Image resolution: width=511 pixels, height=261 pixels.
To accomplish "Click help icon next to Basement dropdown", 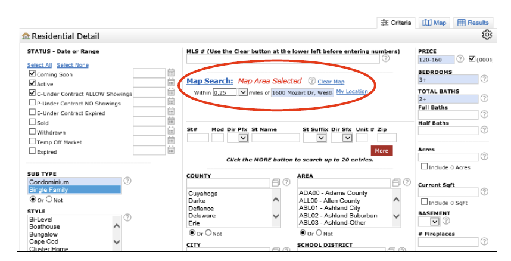I will click(x=446, y=221).
